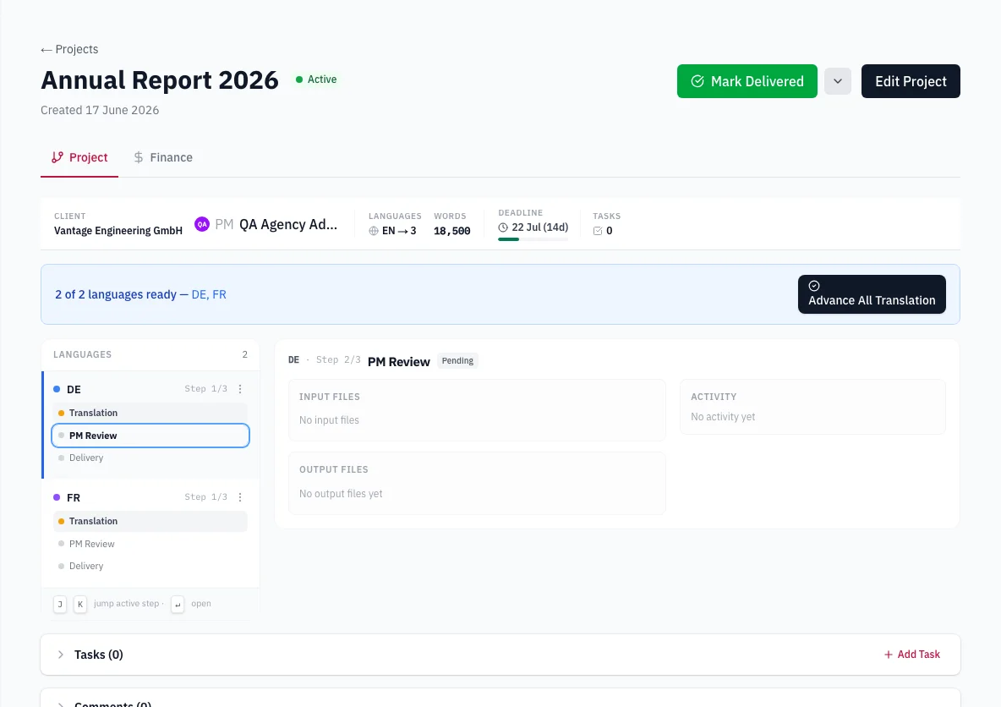Select the FR Delivery step

150,566
